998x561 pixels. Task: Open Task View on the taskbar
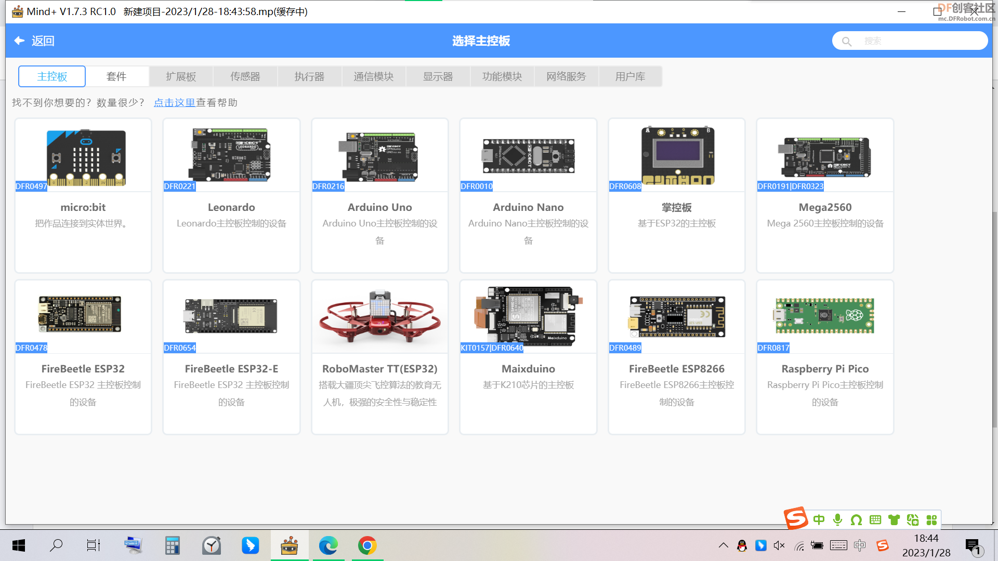pos(94,545)
